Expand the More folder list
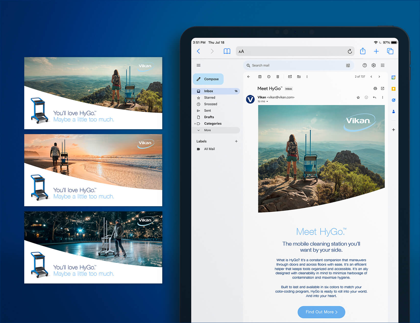This screenshot has width=420, height=323. coord(216,130)
